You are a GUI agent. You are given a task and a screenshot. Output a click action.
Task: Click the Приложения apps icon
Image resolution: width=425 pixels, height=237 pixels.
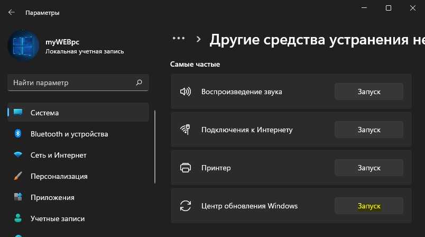(x=18, y=197)
